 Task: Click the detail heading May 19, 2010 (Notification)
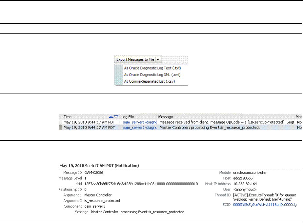coord(99,166)
